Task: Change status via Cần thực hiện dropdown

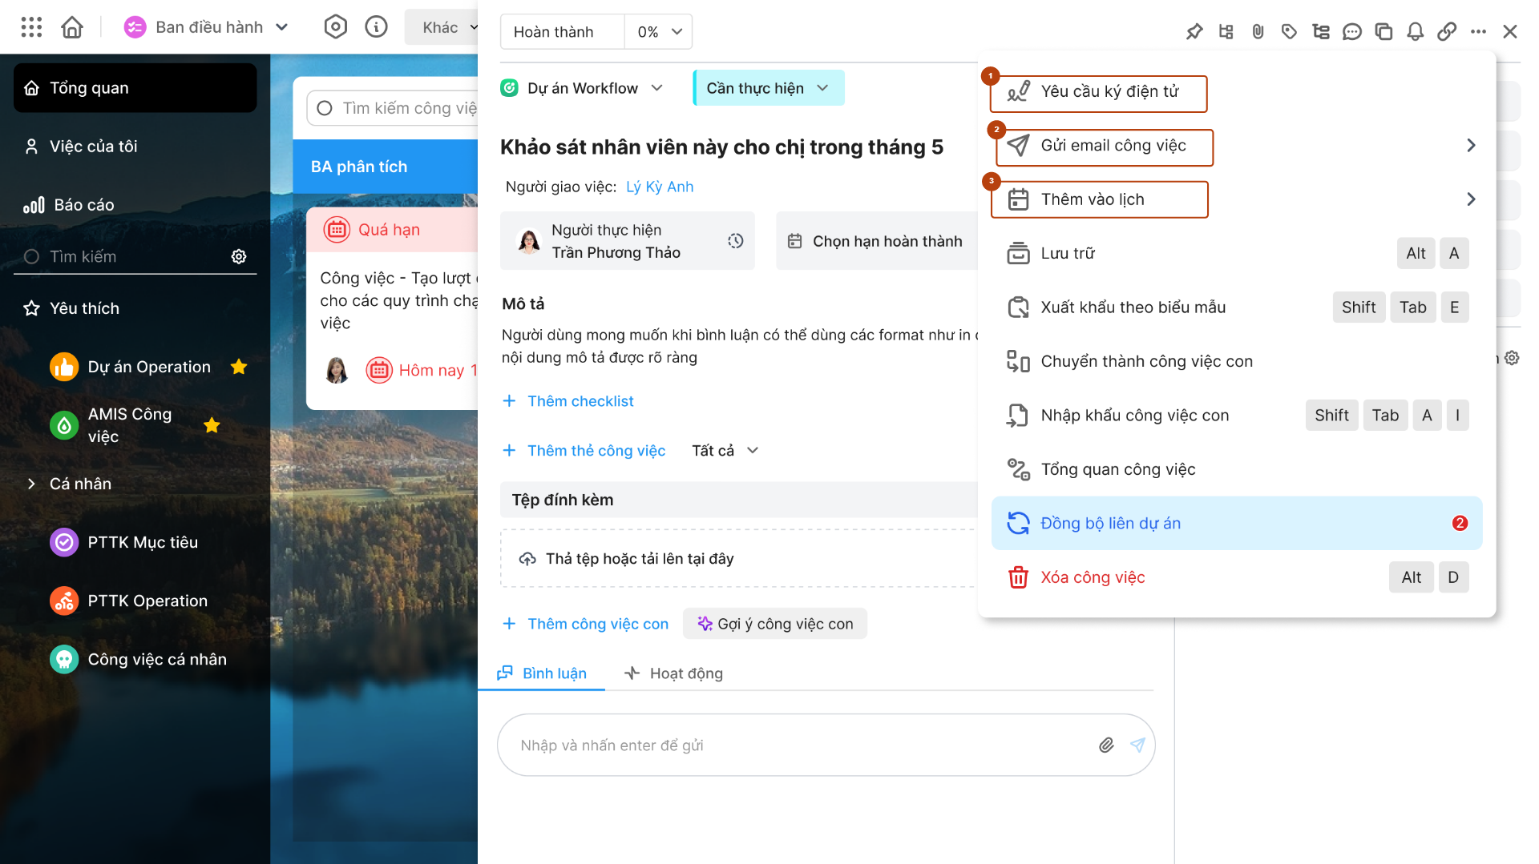Action: tap(769, 88)
